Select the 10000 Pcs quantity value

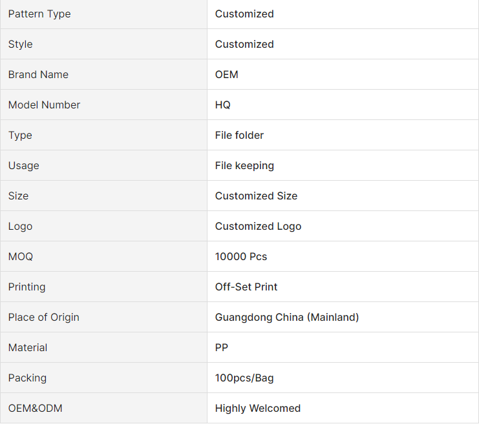tap(241, 257)
